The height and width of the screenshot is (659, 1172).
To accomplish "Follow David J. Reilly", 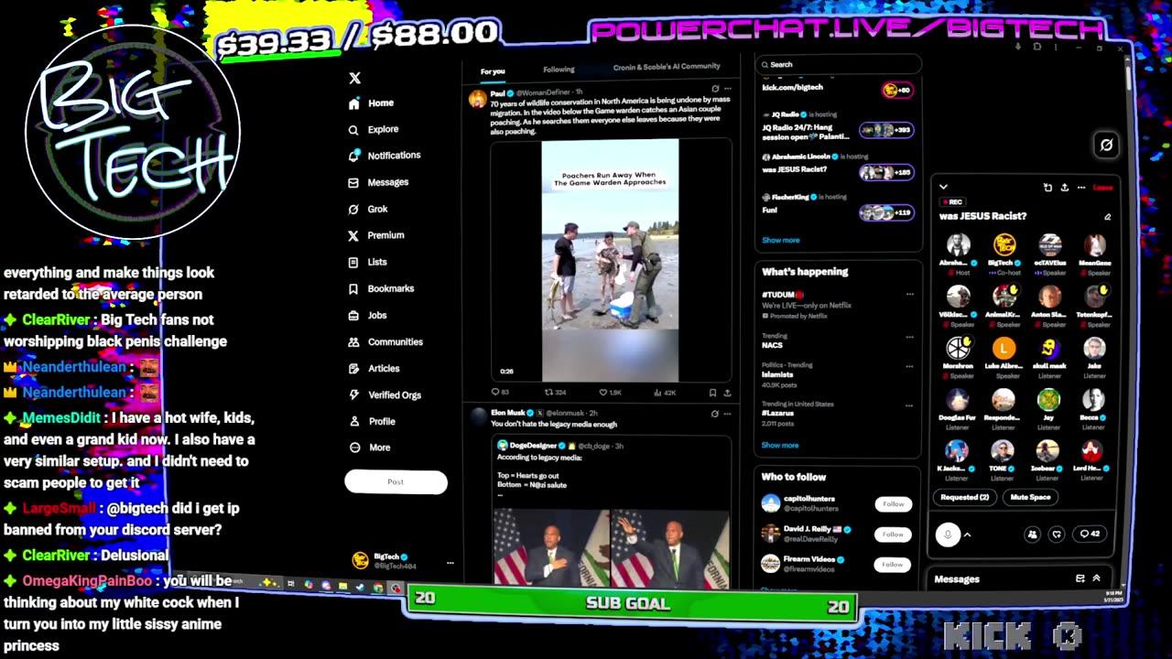I will 893,534.
